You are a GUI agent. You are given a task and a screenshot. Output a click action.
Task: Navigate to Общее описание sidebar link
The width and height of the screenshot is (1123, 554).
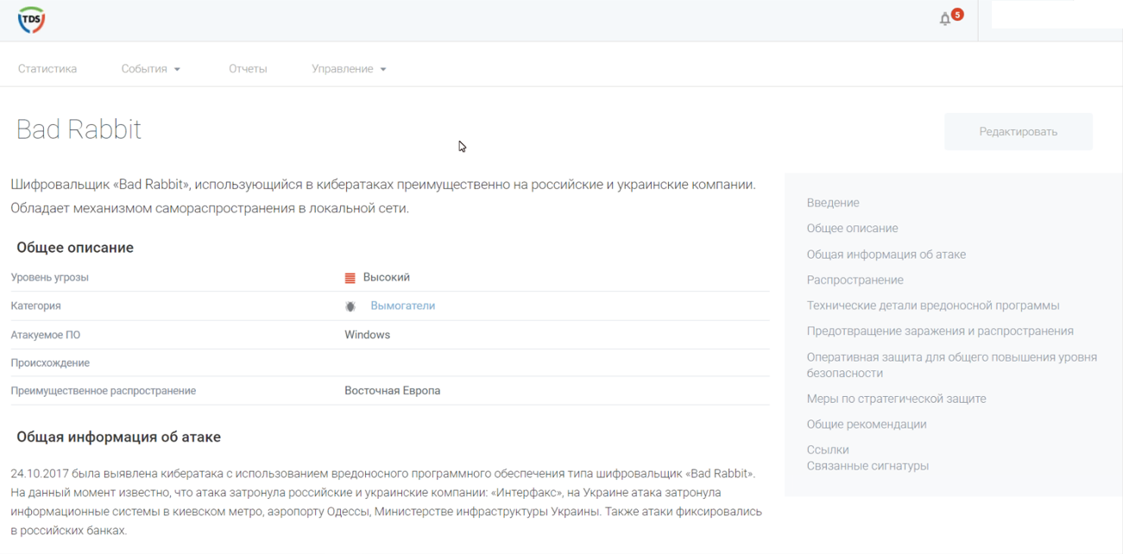tap(852, 229)
